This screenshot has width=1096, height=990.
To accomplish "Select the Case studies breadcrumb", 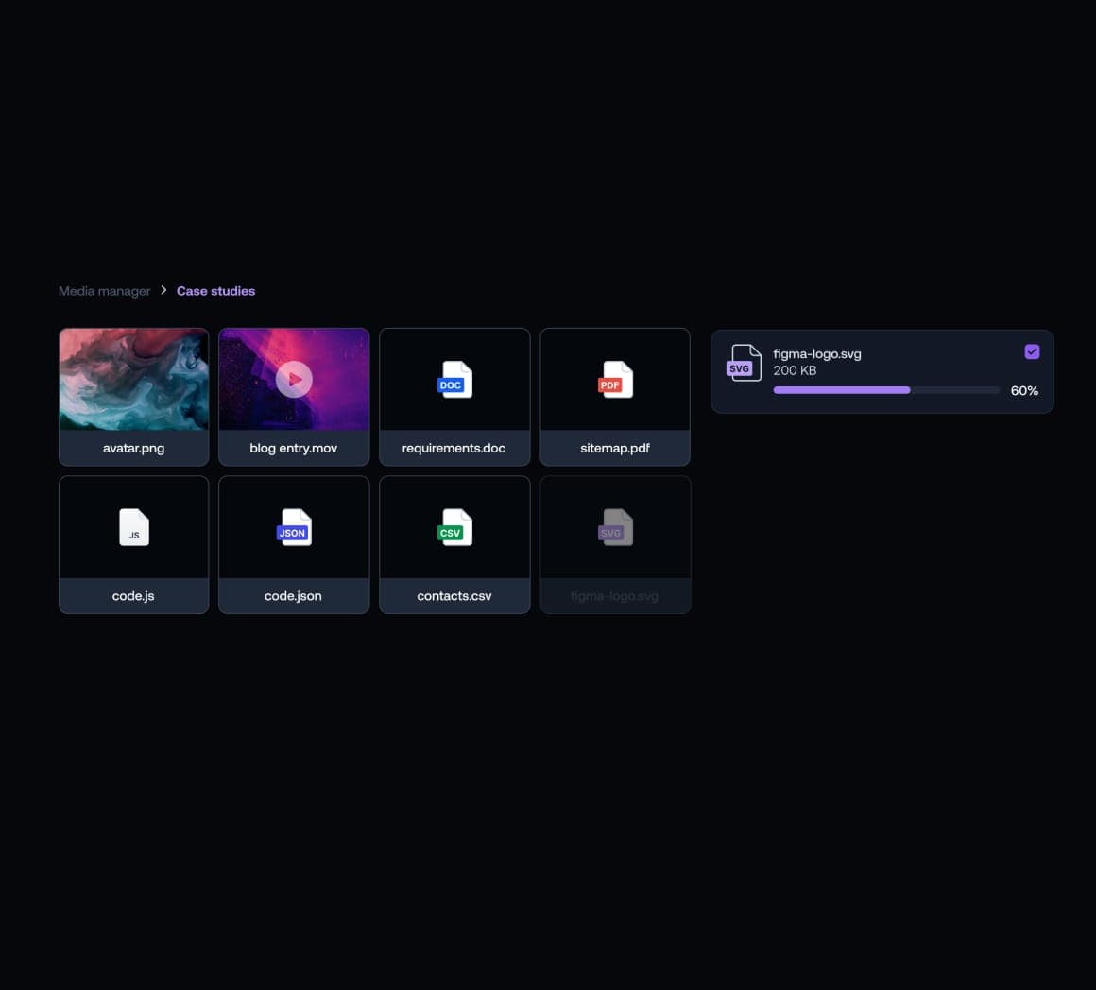I will pos(215,291).
